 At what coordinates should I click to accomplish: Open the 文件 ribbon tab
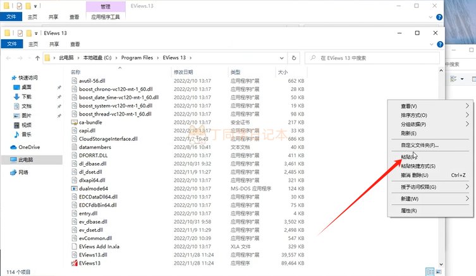(12, 44)
